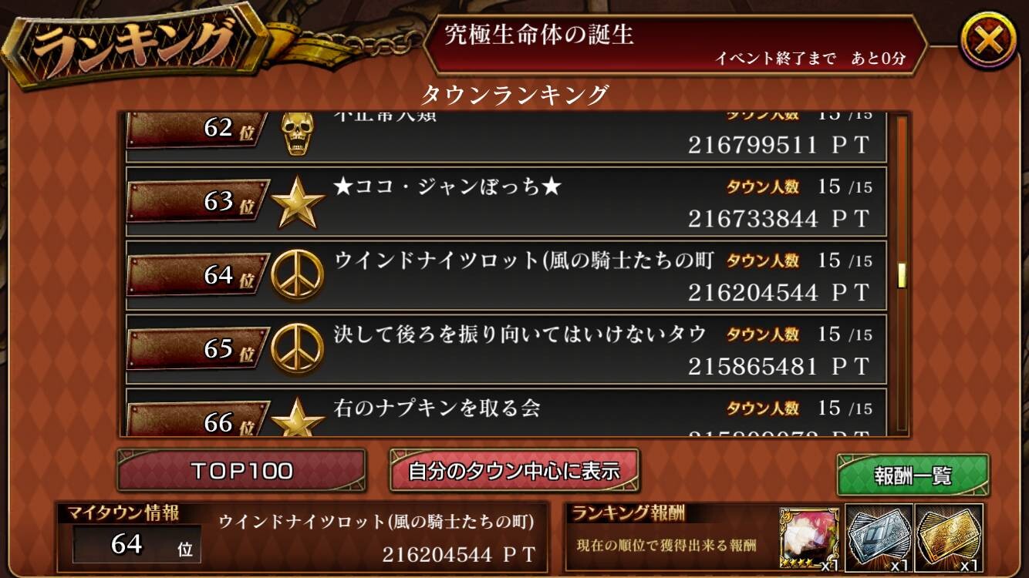The height and width of the screenshot is (578, 1029).
Task: Tap the gold skull emblem at rank 62
Action: point(297,133)
